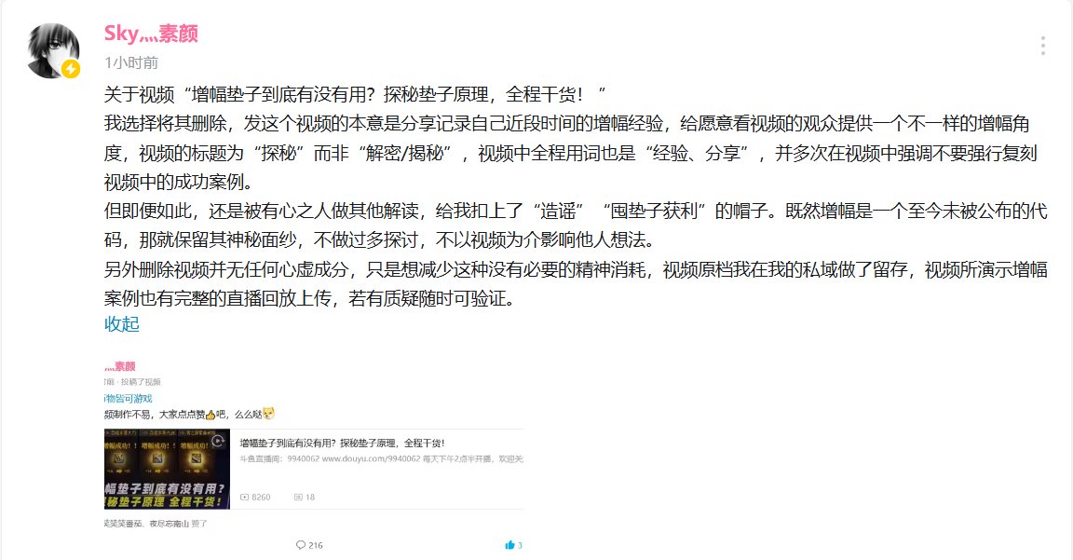
Task: Click the danmaku count icon beside 18
Action: pyautogui.click(x=298, y=497)
